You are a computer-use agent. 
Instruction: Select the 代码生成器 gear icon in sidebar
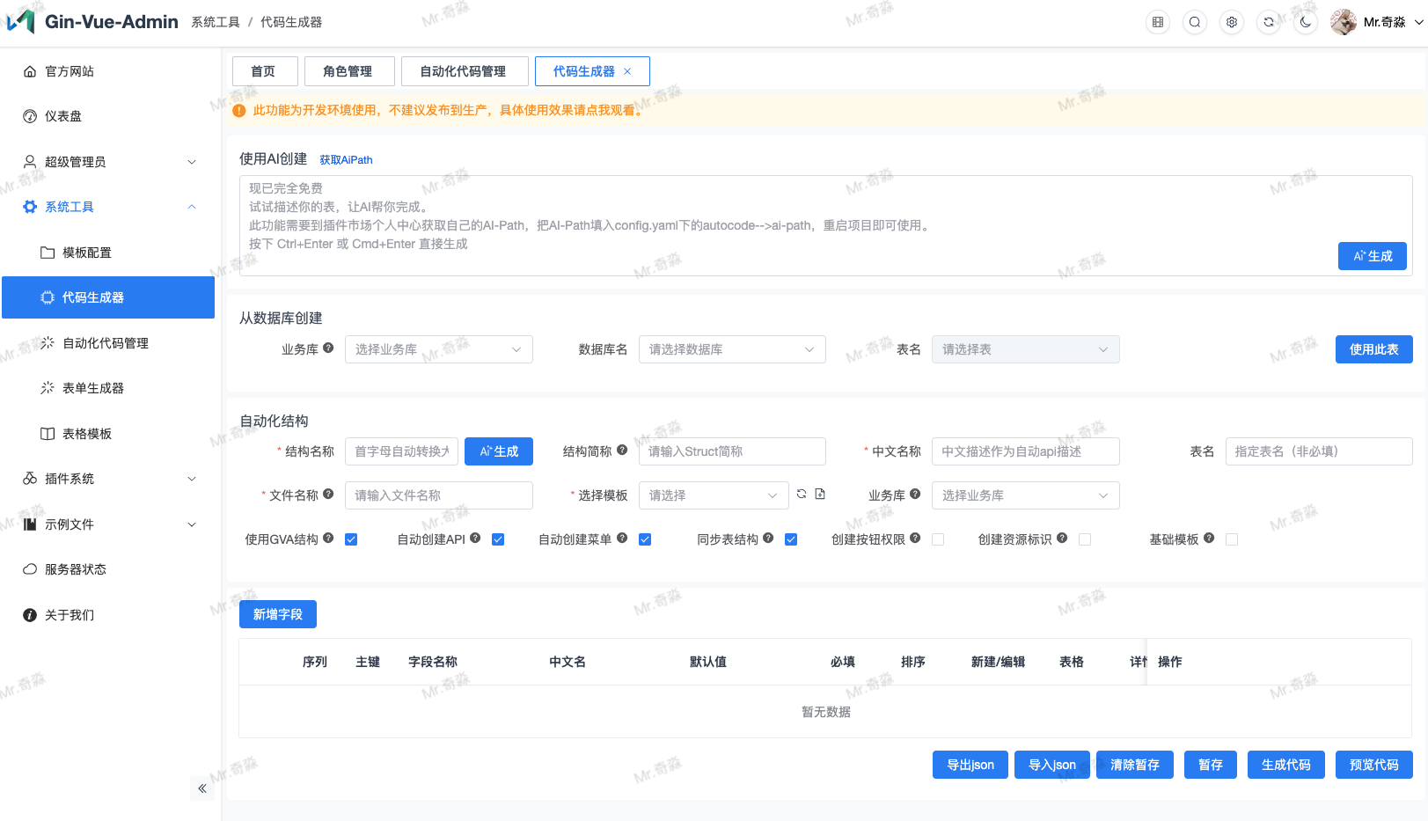click(x=48, y=297)
